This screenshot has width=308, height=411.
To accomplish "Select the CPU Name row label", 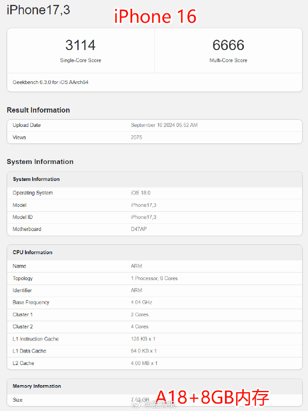I will [19, 266].
